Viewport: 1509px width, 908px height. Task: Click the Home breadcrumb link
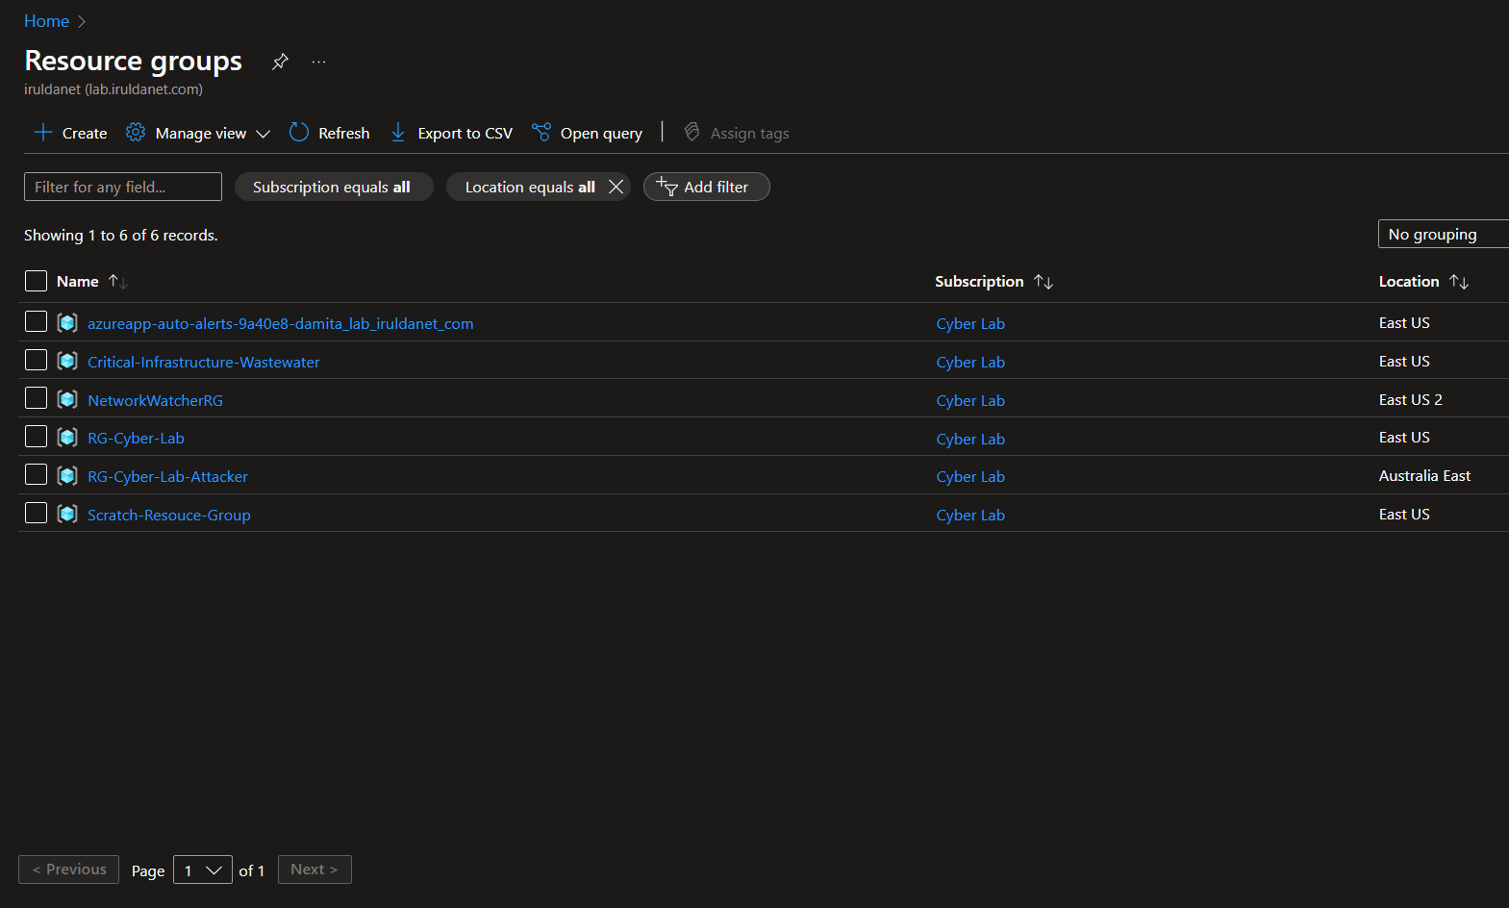46,21
